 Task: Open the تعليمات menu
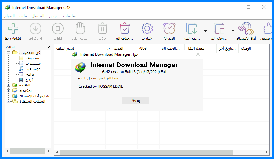70,16
